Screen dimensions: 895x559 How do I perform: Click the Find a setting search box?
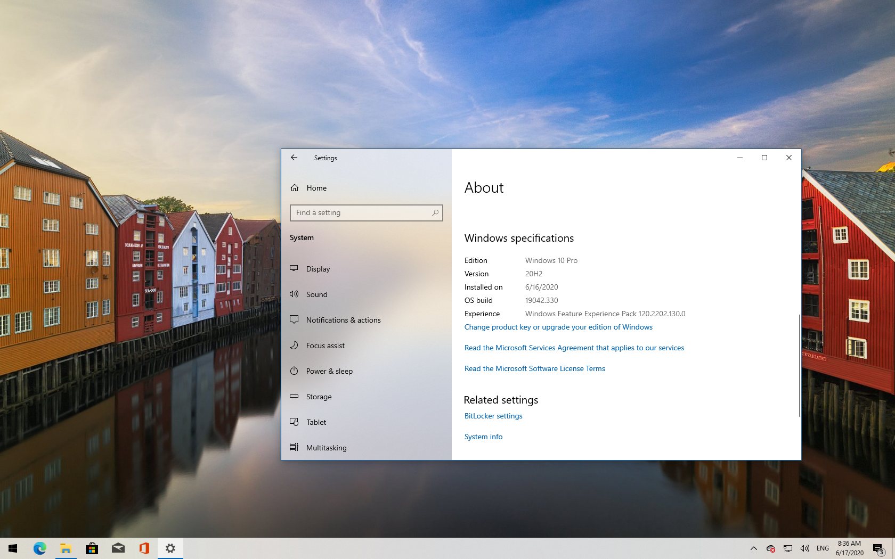coord(367,212)
